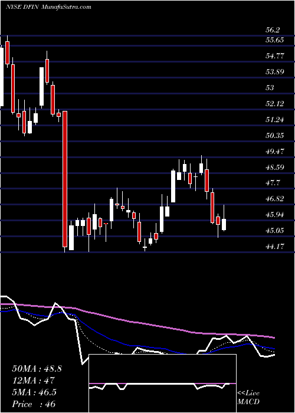Click the 5MA : 46.5 readout
Screen dimensions: 295x413
(34, 392)
